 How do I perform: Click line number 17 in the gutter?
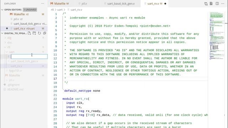click(x=55, y=79)
